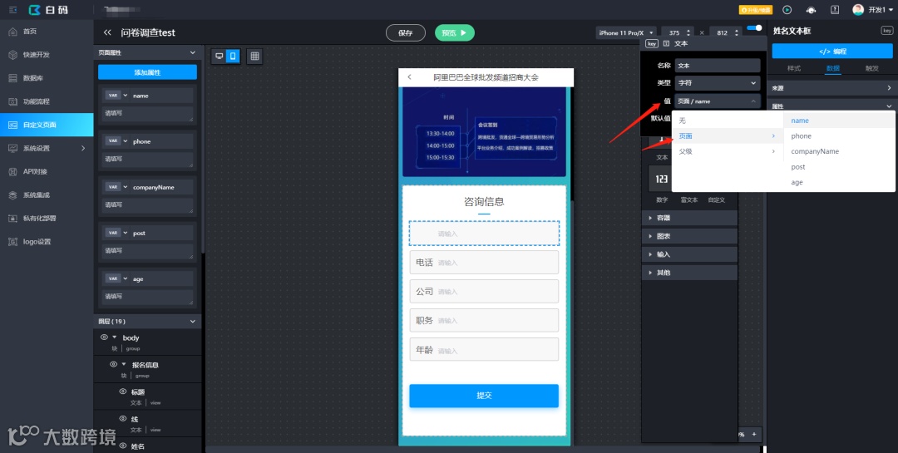Choose 无 in the value menu

tap(728, 121)
